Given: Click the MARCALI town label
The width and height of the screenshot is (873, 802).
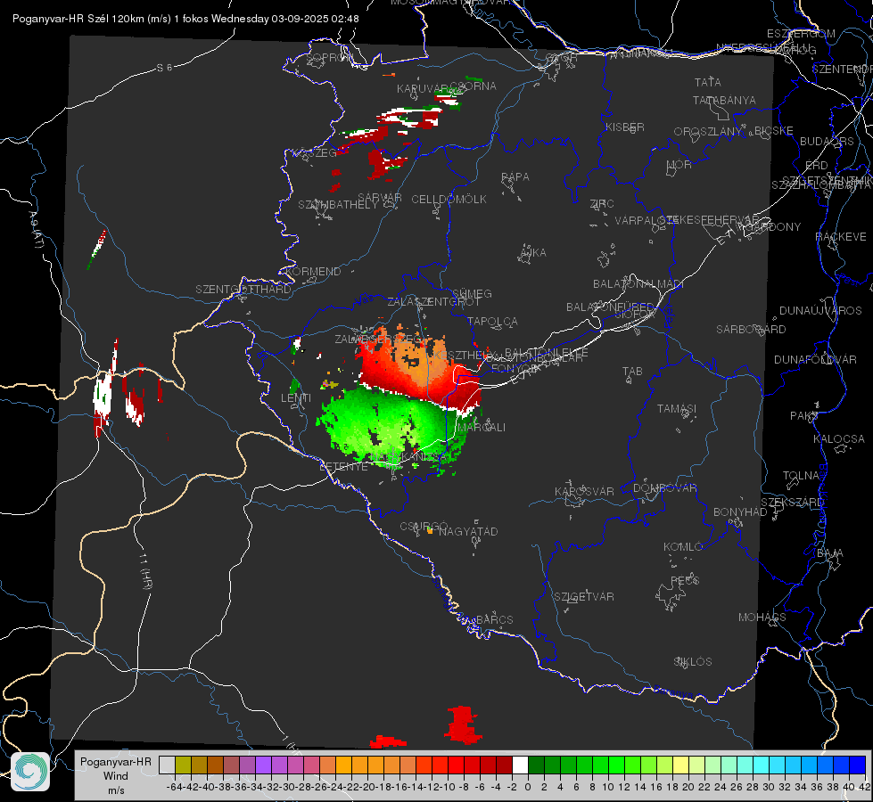Looking at the screenshot, I should pos(482,428).
